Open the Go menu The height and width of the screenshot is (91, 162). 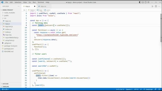[30, 2]
